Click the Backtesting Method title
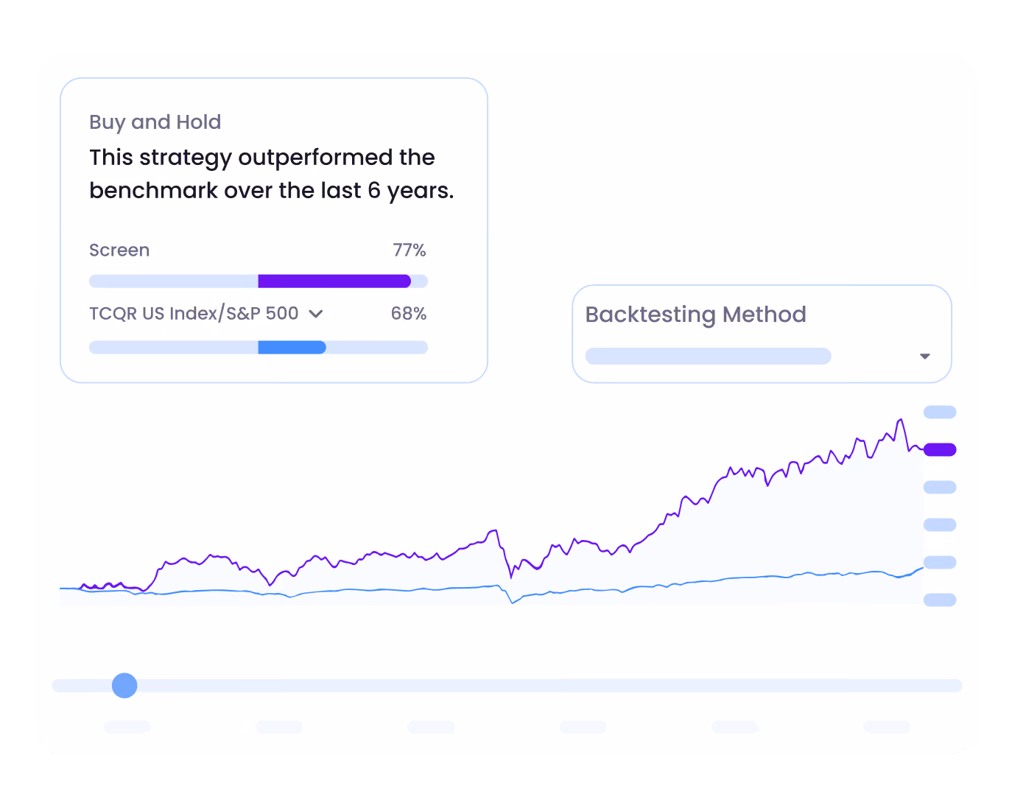 tap(695, 315)
